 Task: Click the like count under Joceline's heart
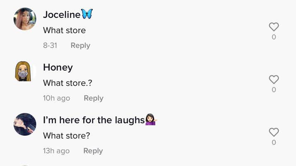(x=274, y=37)
